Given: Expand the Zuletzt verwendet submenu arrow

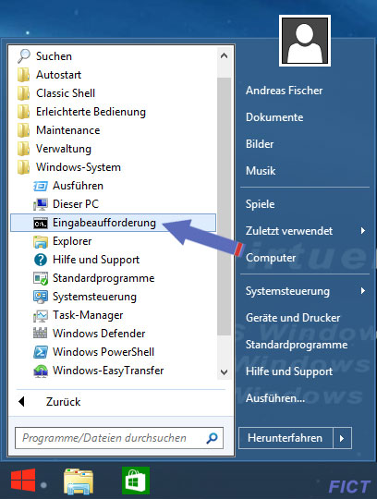Looking at the screenshot, I should click(x=363, y=231).
